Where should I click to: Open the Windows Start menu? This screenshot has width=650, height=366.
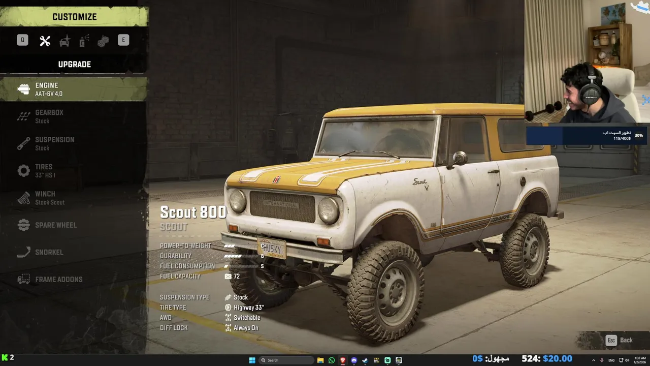point(252,360)
